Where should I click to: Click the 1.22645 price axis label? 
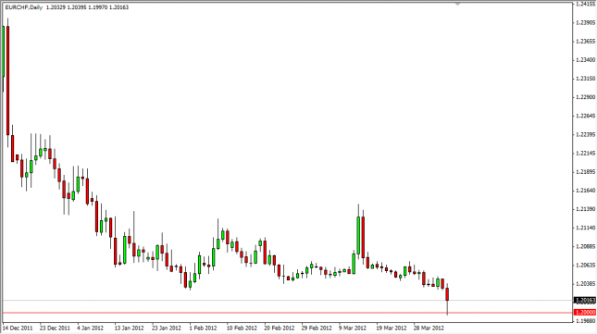(586, 116)
